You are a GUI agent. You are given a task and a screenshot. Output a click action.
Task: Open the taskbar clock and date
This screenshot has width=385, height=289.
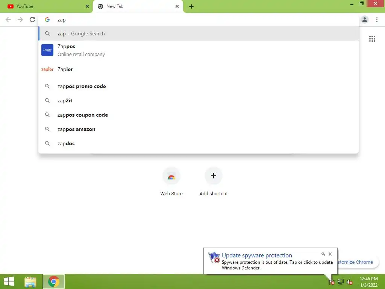pos(368,282)
